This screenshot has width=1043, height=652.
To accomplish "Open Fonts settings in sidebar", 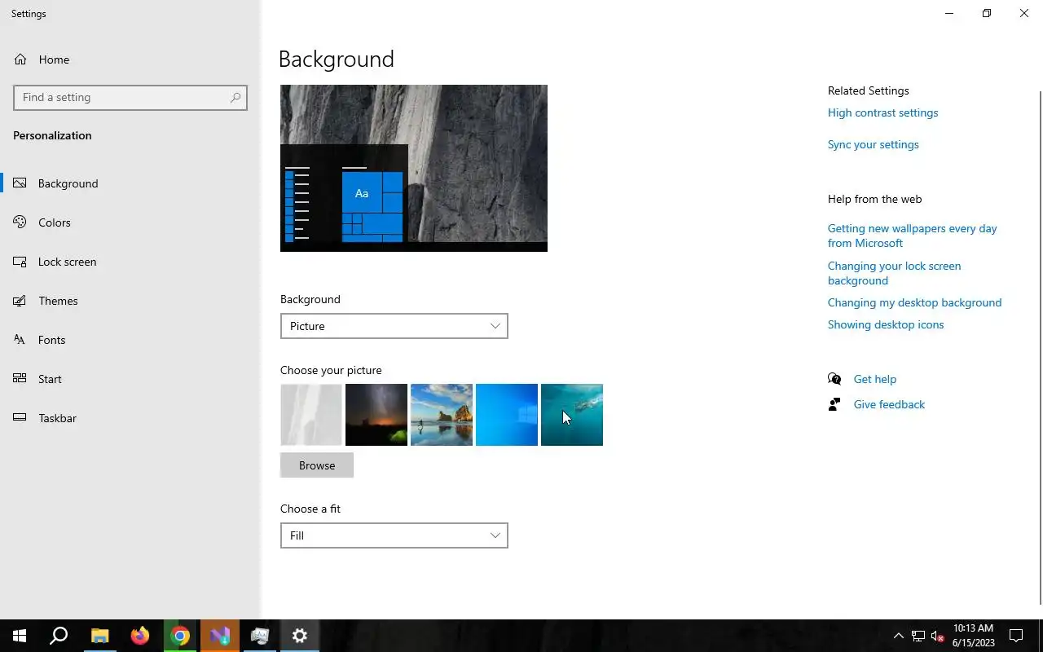I will pyautogui.click(x=130, y=340).
